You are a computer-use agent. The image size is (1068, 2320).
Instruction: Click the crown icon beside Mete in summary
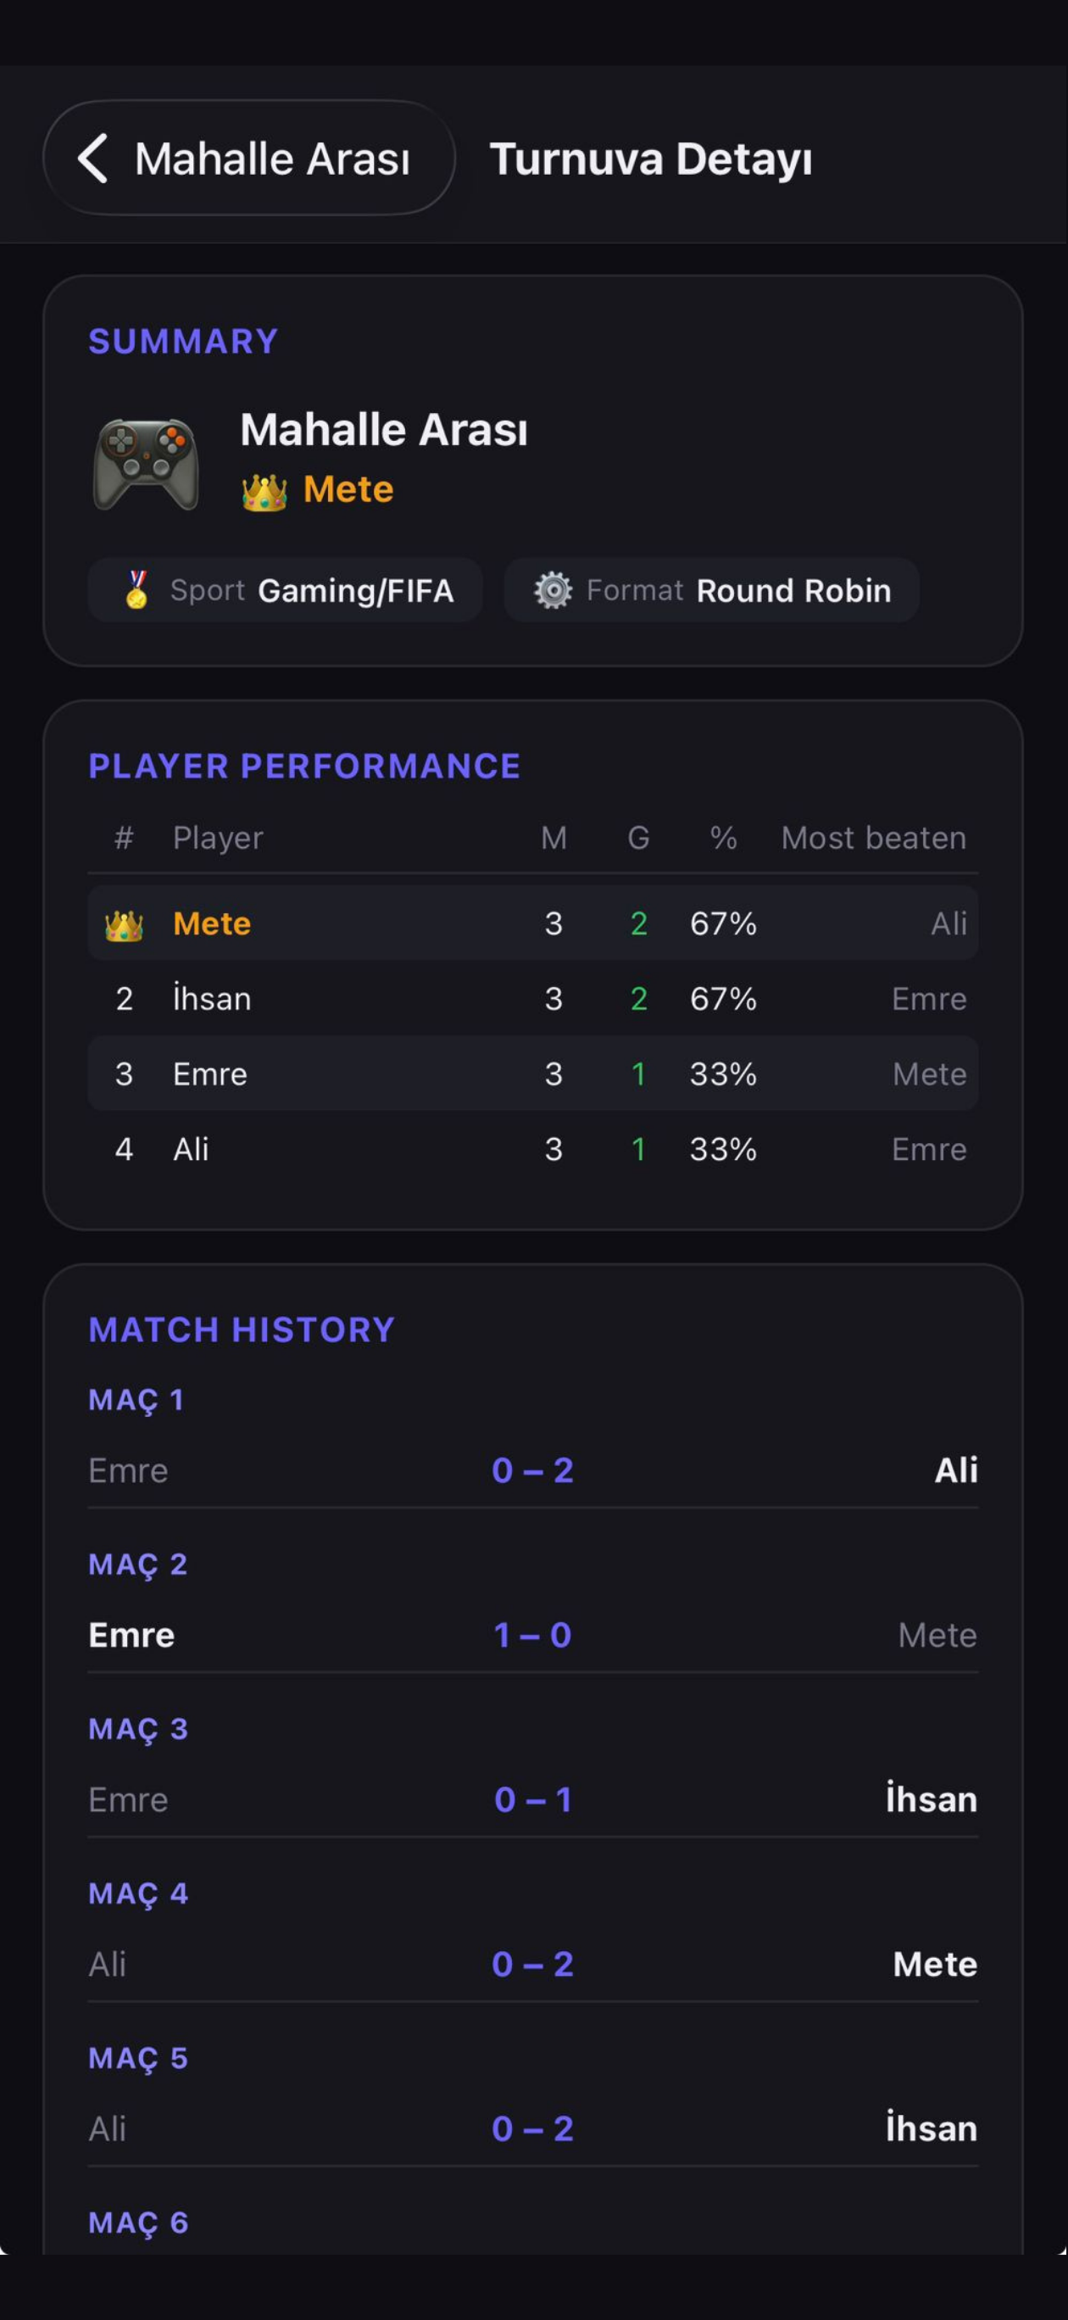[264, 492]
